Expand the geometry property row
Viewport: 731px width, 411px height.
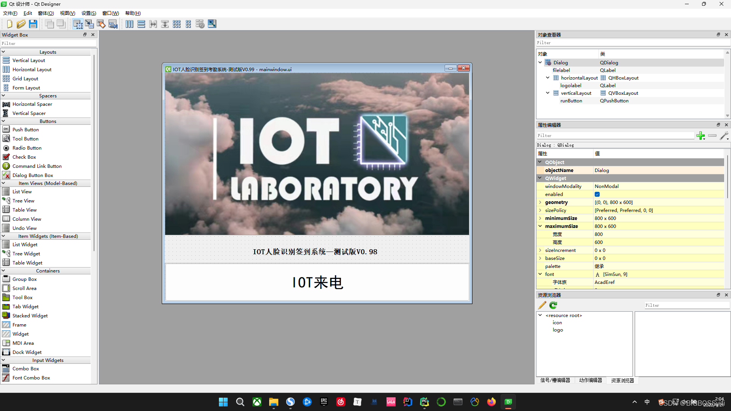[x=540, y=202]
